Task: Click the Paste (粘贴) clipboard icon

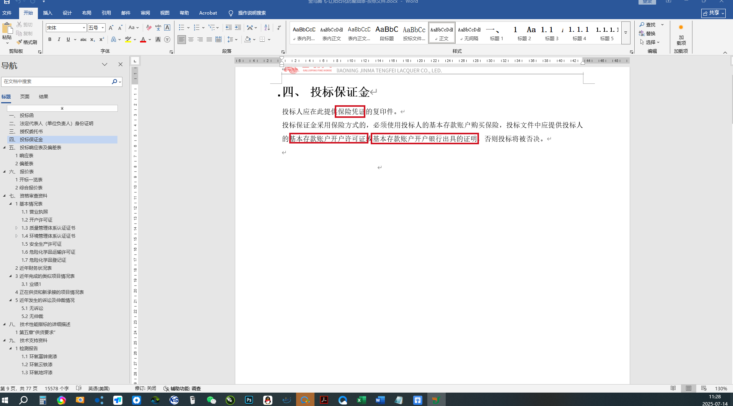Action: tap(7, 28)
